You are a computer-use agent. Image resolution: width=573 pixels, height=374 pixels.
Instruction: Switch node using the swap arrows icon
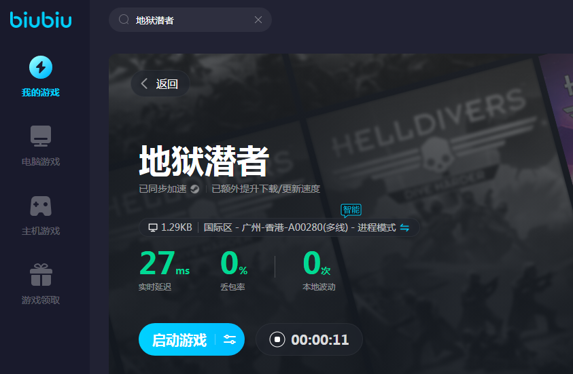coord(404,227)
